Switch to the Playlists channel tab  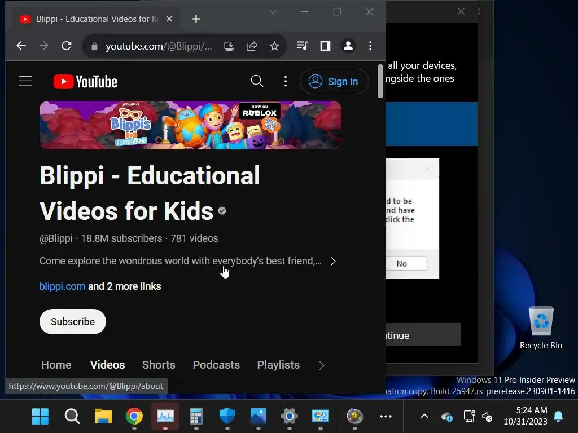tap(278, 365)
